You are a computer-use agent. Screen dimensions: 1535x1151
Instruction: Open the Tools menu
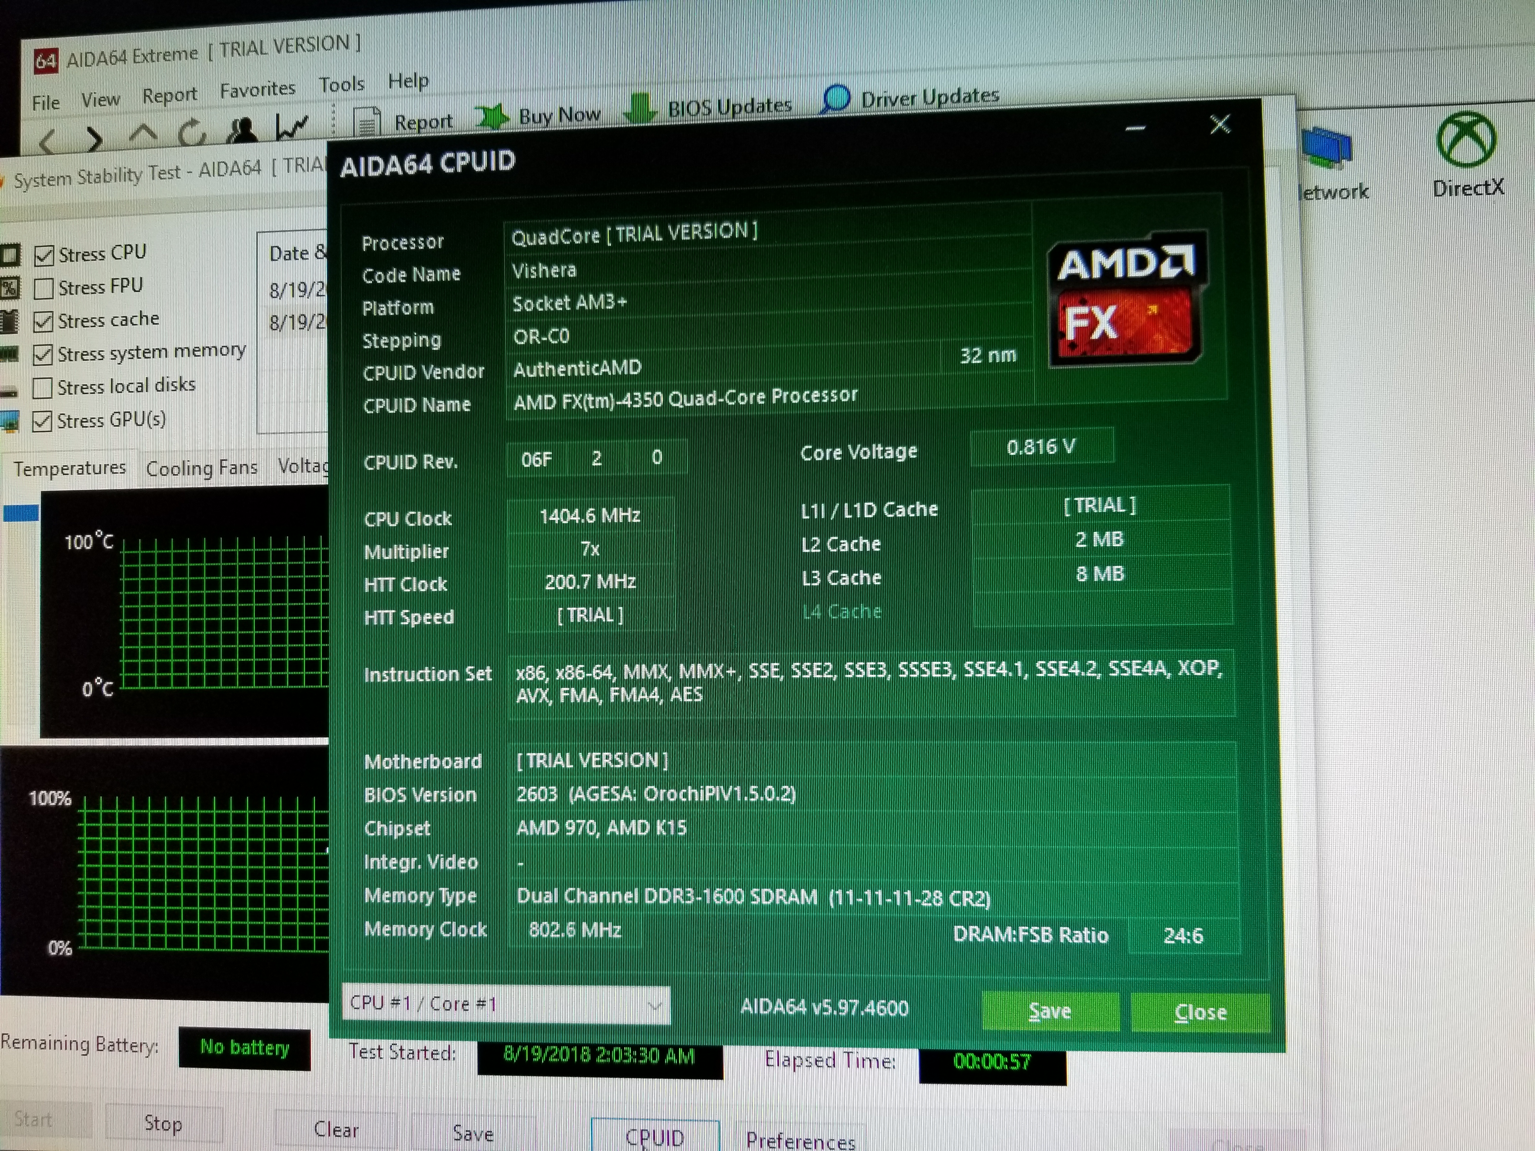(341, 84)
